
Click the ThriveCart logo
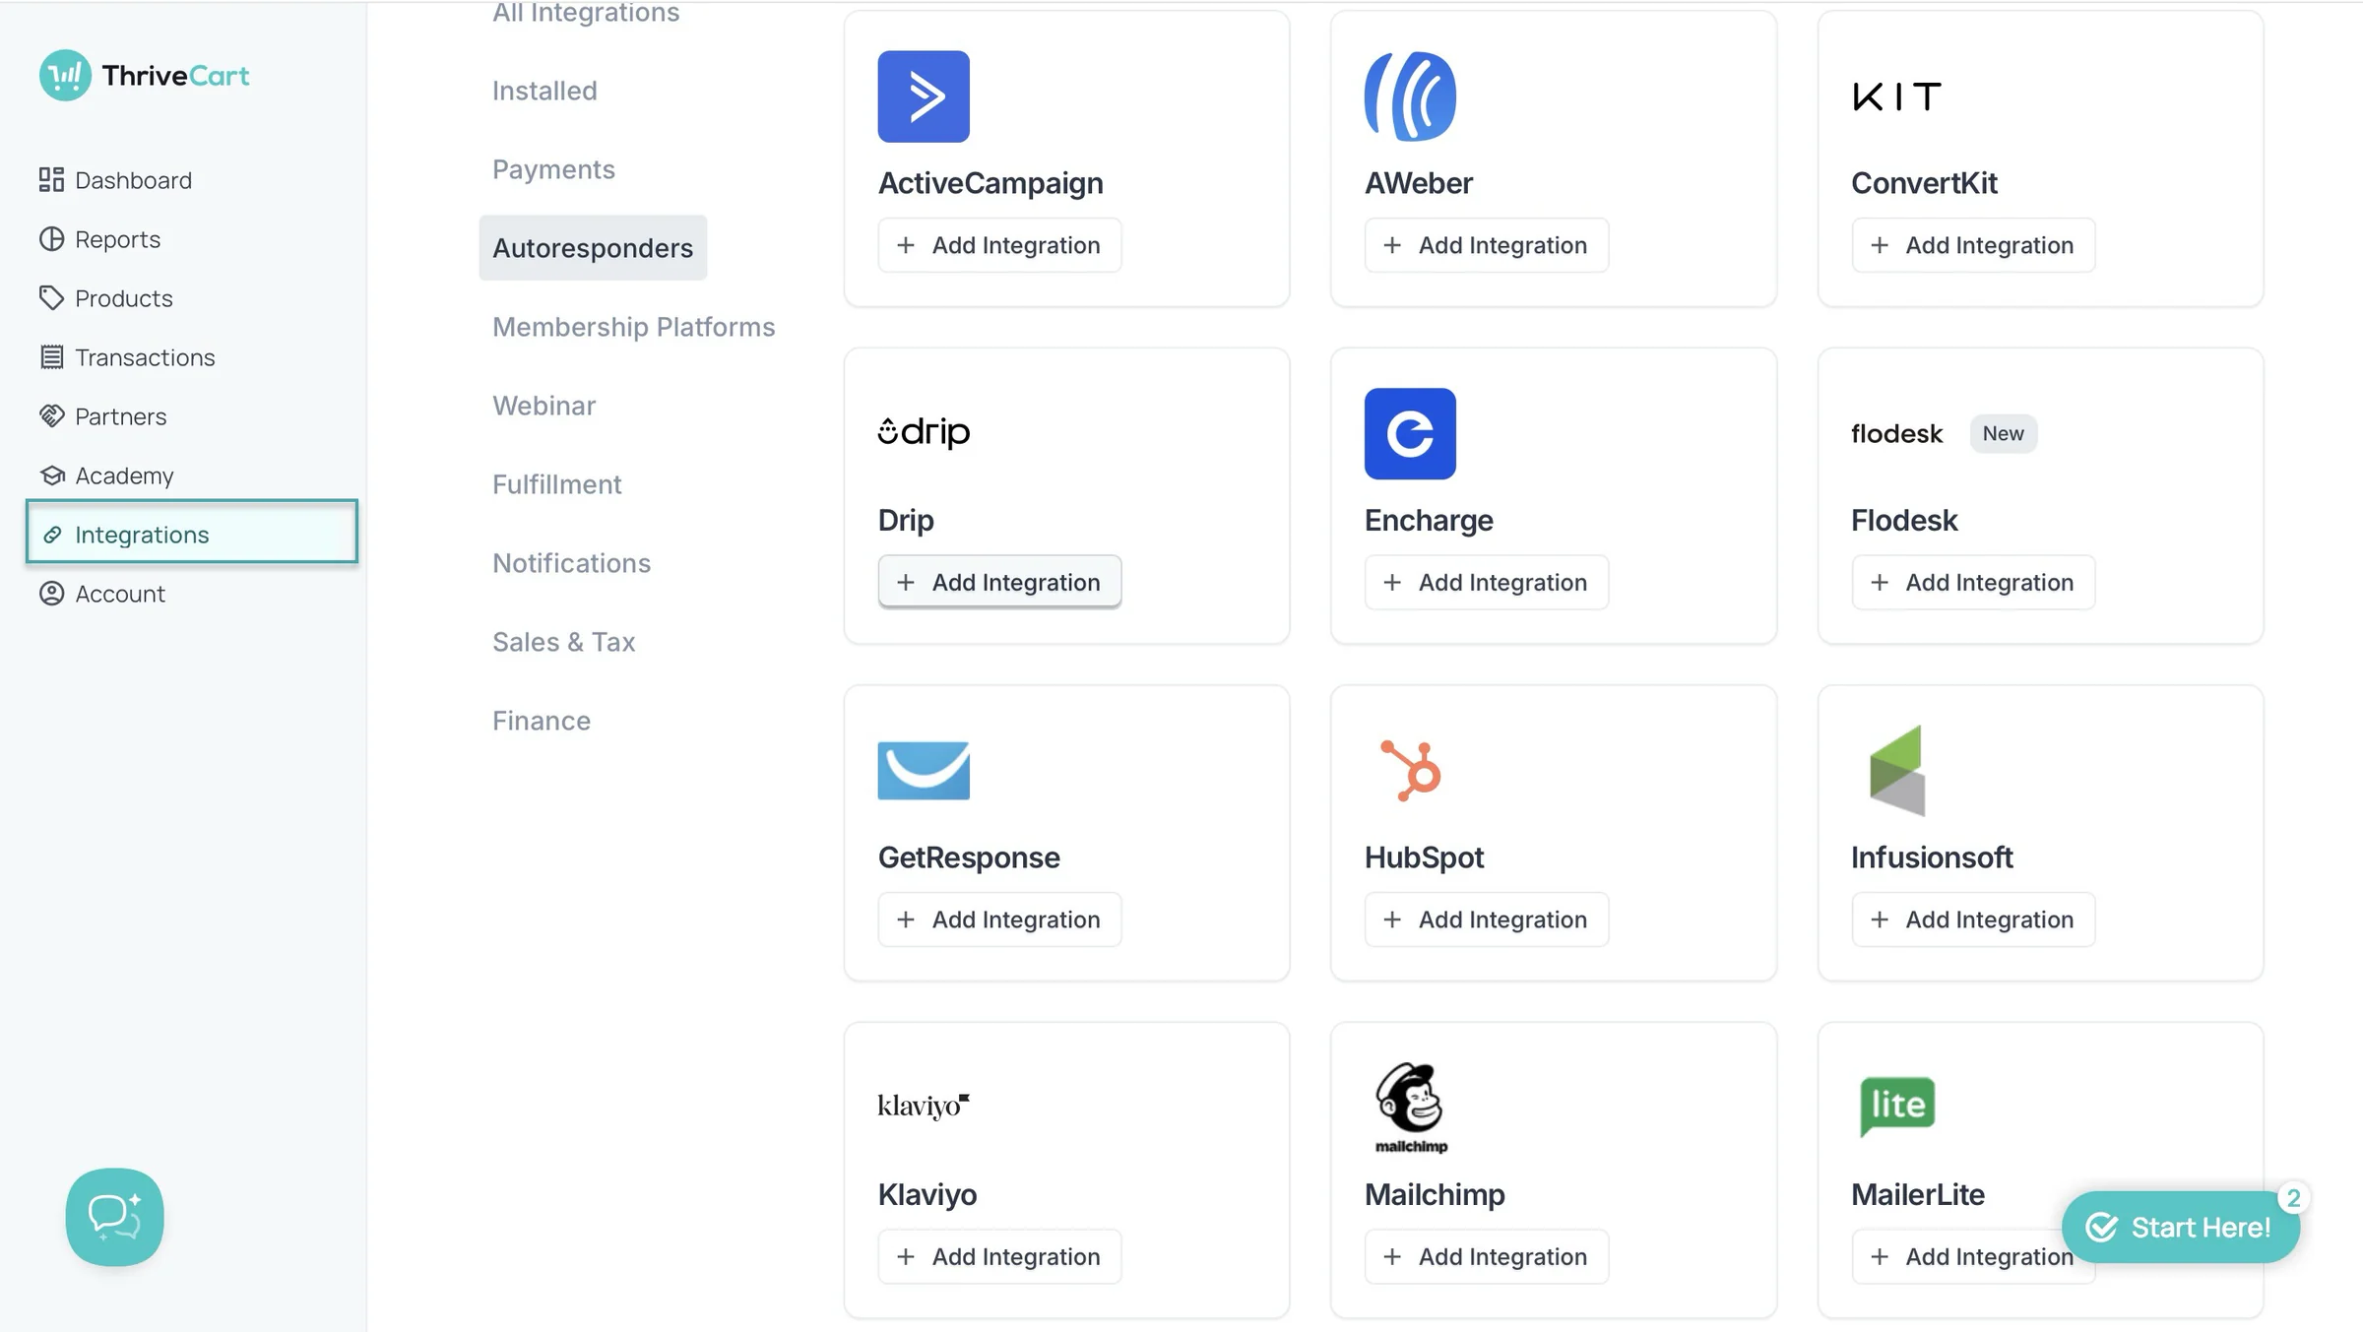pos(144,76)
